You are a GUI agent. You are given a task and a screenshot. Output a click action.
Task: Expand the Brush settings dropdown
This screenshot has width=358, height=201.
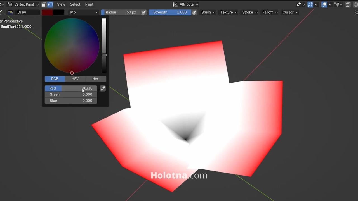click(x=208, y=12)
